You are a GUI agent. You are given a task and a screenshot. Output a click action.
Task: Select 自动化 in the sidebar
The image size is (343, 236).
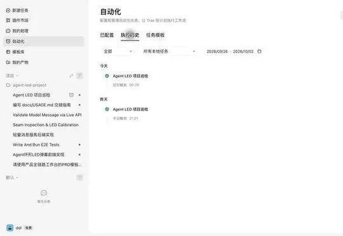44,41
